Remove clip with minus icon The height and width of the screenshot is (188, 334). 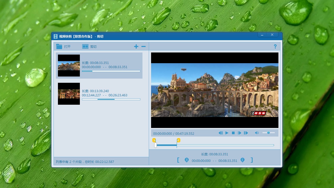coord(144,46)
